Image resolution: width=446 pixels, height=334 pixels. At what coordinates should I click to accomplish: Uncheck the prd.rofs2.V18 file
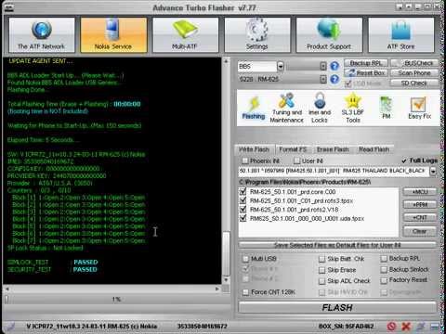243,210
